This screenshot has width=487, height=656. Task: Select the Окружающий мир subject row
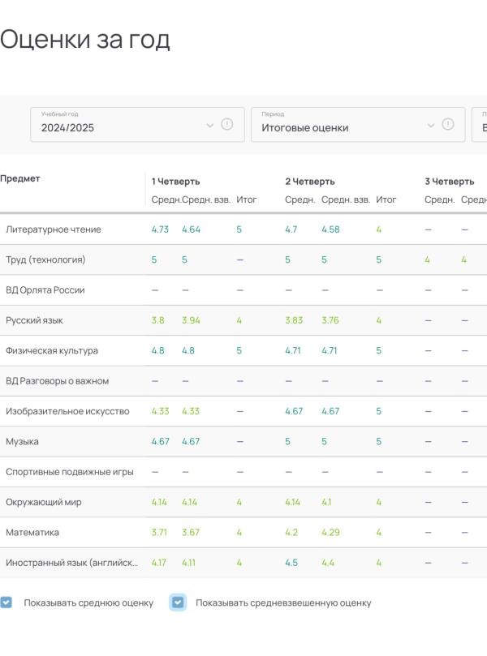(x=243, y=502)
